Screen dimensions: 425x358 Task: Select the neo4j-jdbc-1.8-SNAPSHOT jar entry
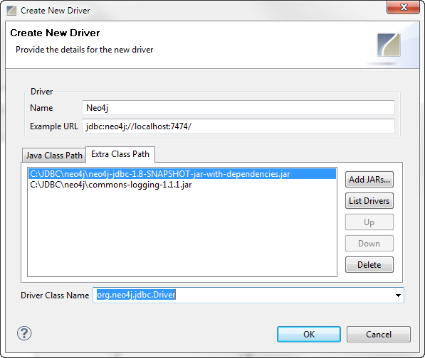tap(182, 174)
